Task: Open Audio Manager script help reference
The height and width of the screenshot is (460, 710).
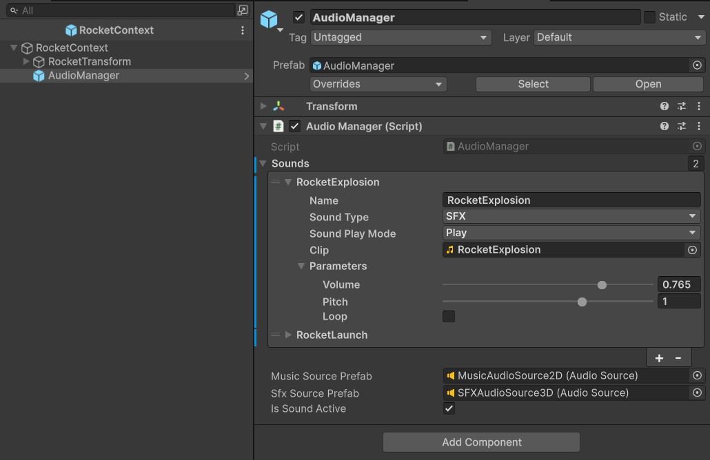Action: point(664,126)
